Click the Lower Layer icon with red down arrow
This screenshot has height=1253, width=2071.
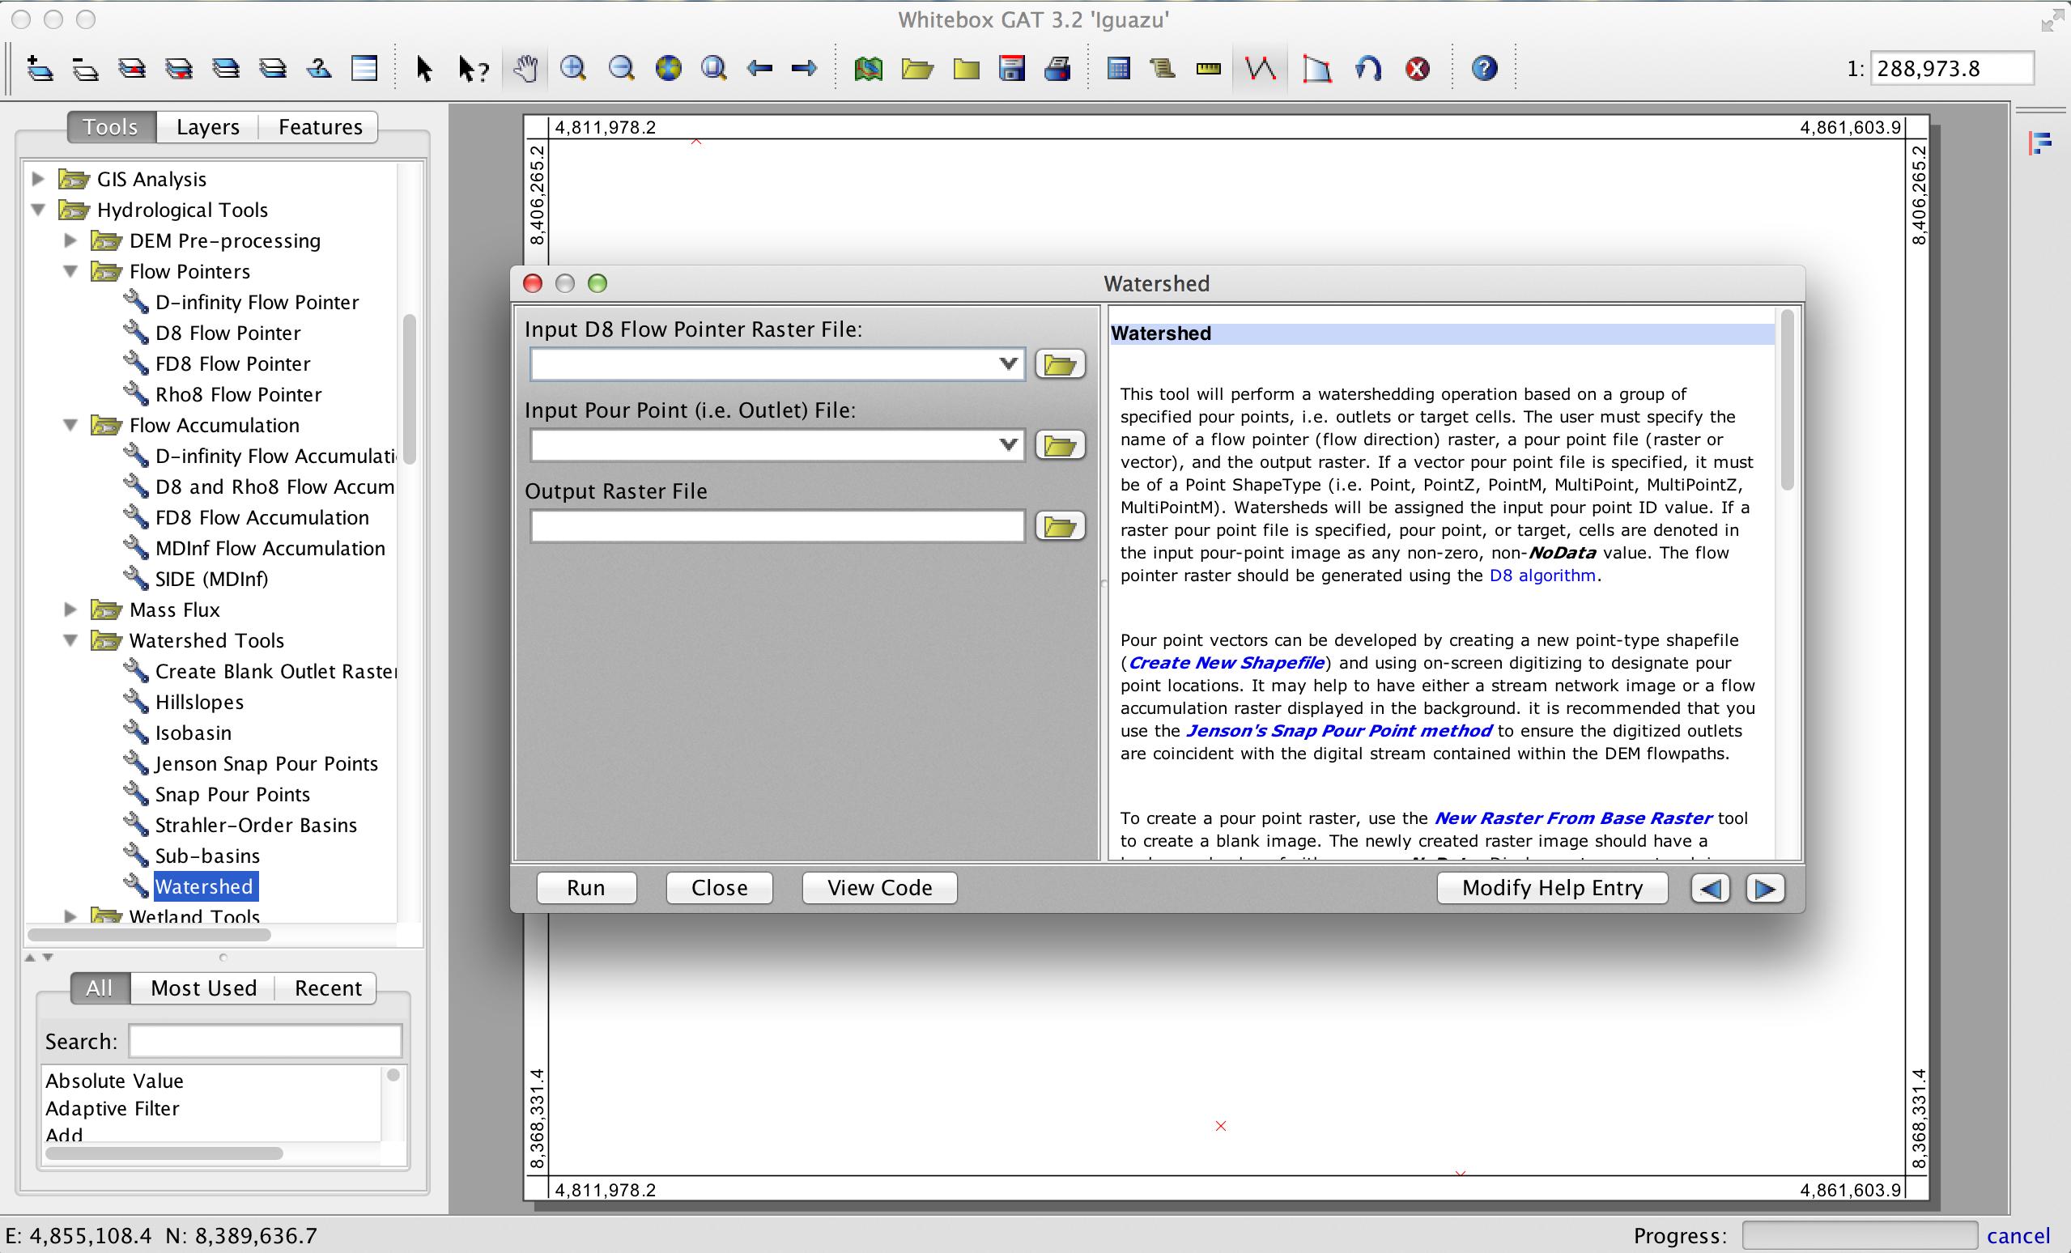(179, 68)
